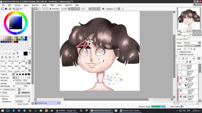Open the brush blend mode Normal dropdown
The image size is (202, 113).
tap(8, 74)
